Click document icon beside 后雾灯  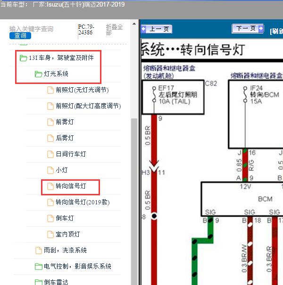tap(50, 138)
